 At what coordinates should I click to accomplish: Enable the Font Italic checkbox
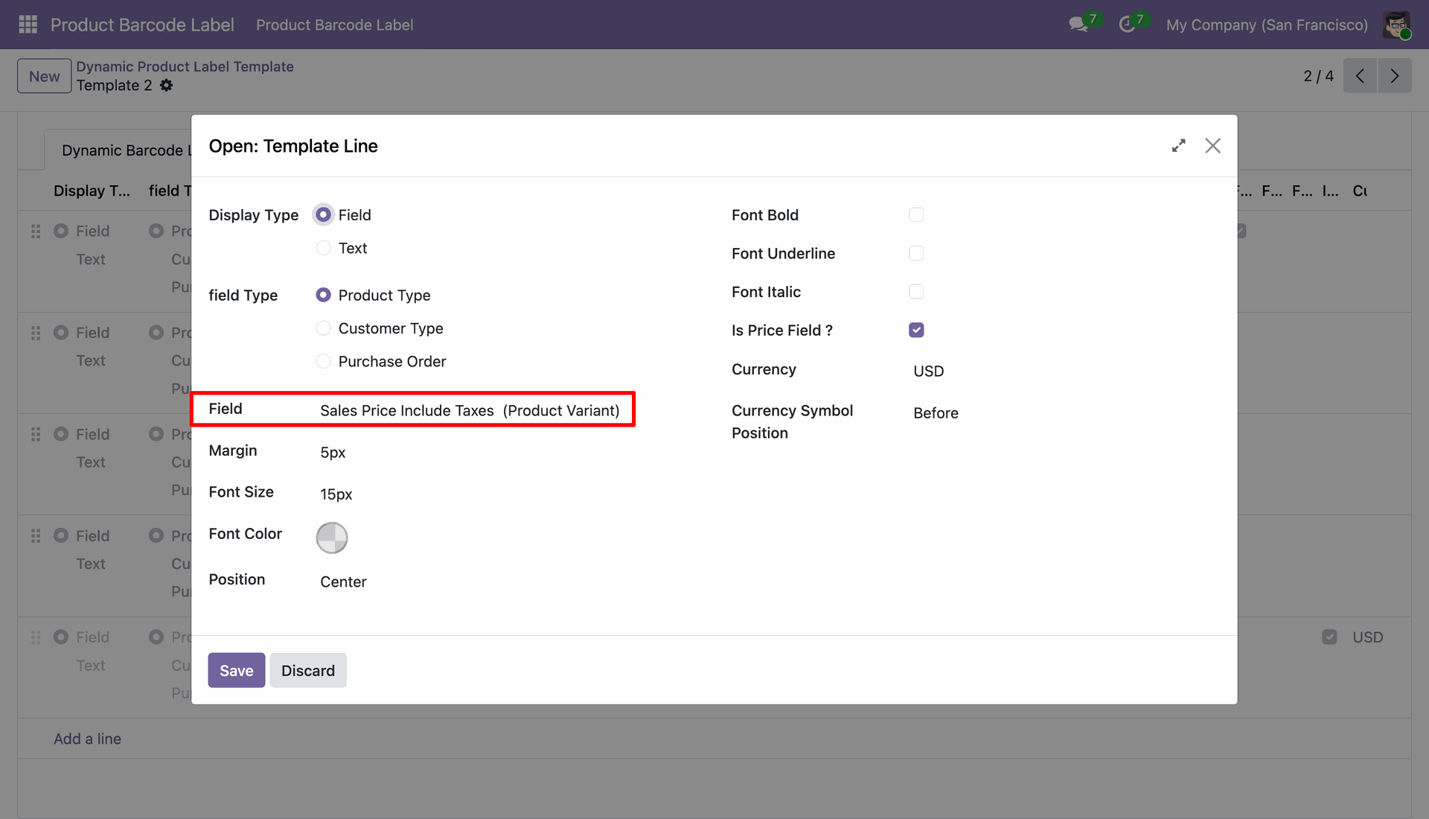click(916, 292)
